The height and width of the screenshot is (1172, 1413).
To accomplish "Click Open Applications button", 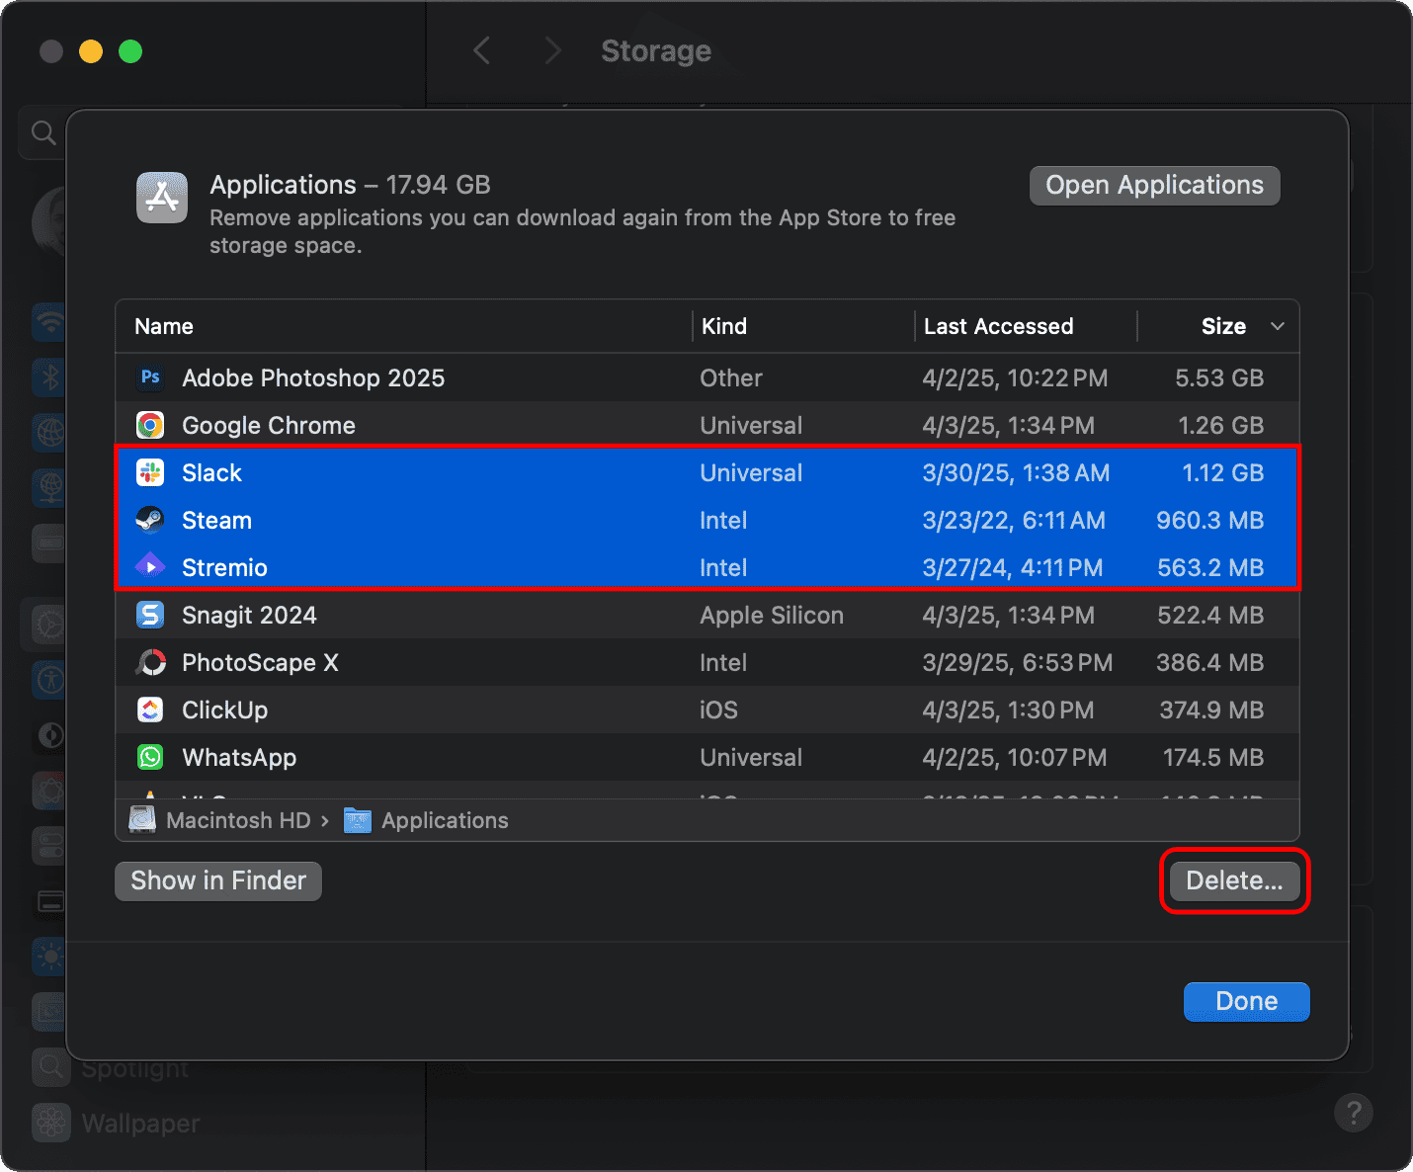I will 1154,186.
